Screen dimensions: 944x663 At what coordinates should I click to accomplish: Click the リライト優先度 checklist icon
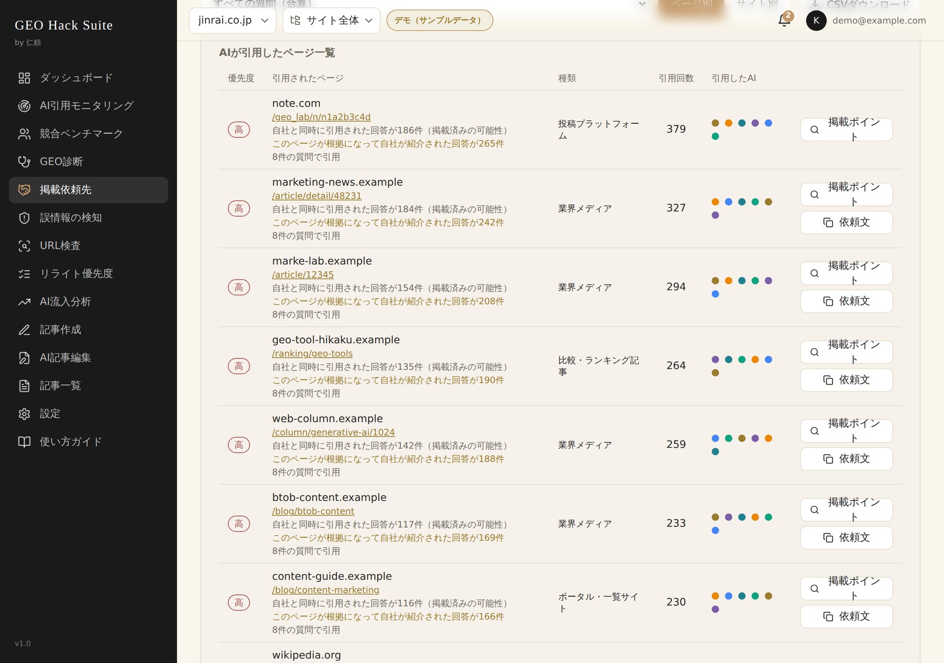click(24, 274)
